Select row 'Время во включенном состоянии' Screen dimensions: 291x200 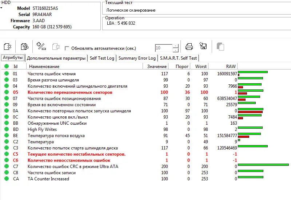(145, 104)
